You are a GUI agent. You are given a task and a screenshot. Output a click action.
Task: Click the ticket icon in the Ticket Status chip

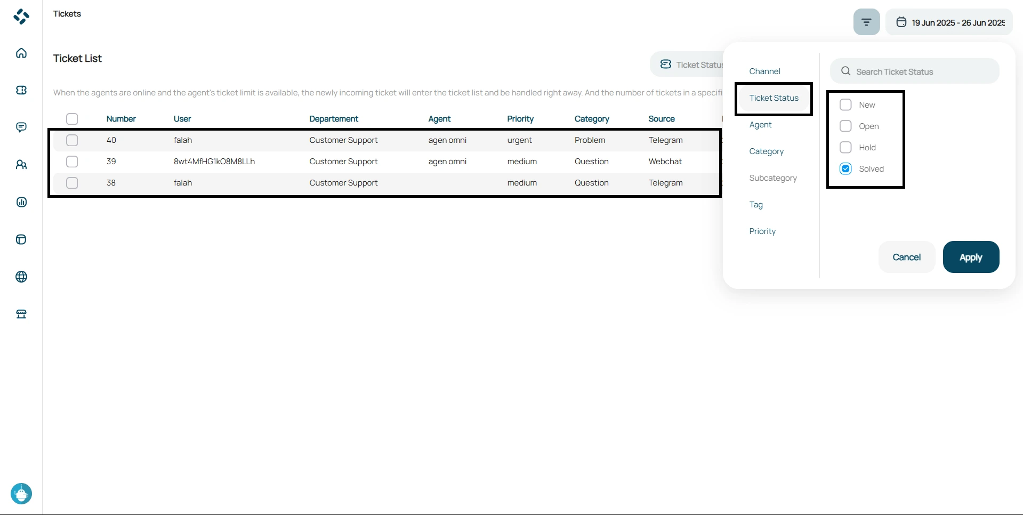pos(666,65)
